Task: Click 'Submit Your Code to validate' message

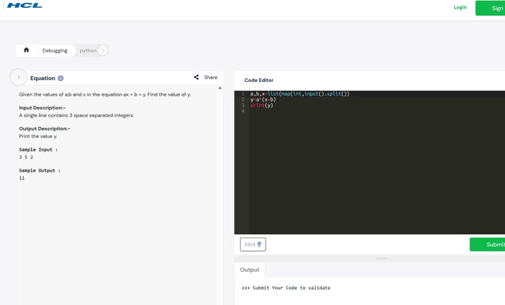Action: click(x=291, y=288)
